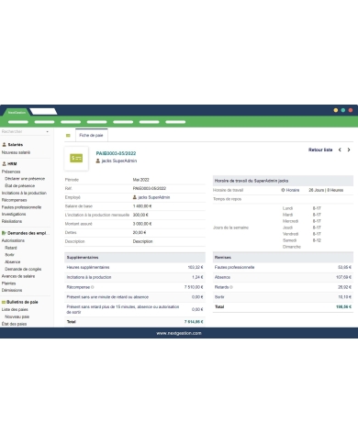Image resolution: width=358 pixels, height=444 pixels.
Task: Open Retard under Autorisations
Action: tap(11, 248)
